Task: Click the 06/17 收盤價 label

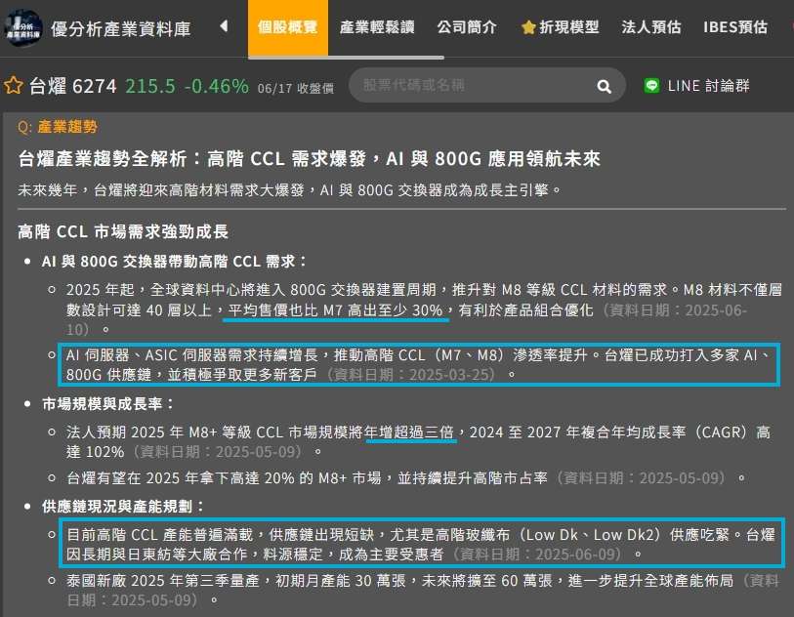Action: 296,89
